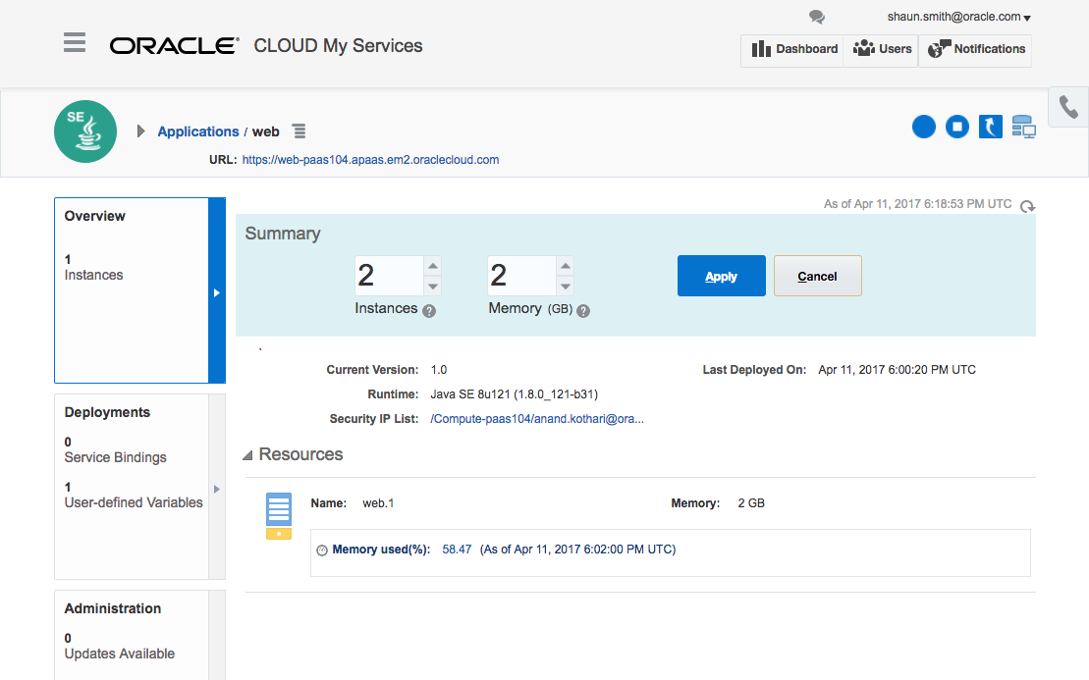Viewport: 1089px width, 680px height.
Task: Open help for Memory (GB)
Action: pyautogui.click(x=583, y=311)
